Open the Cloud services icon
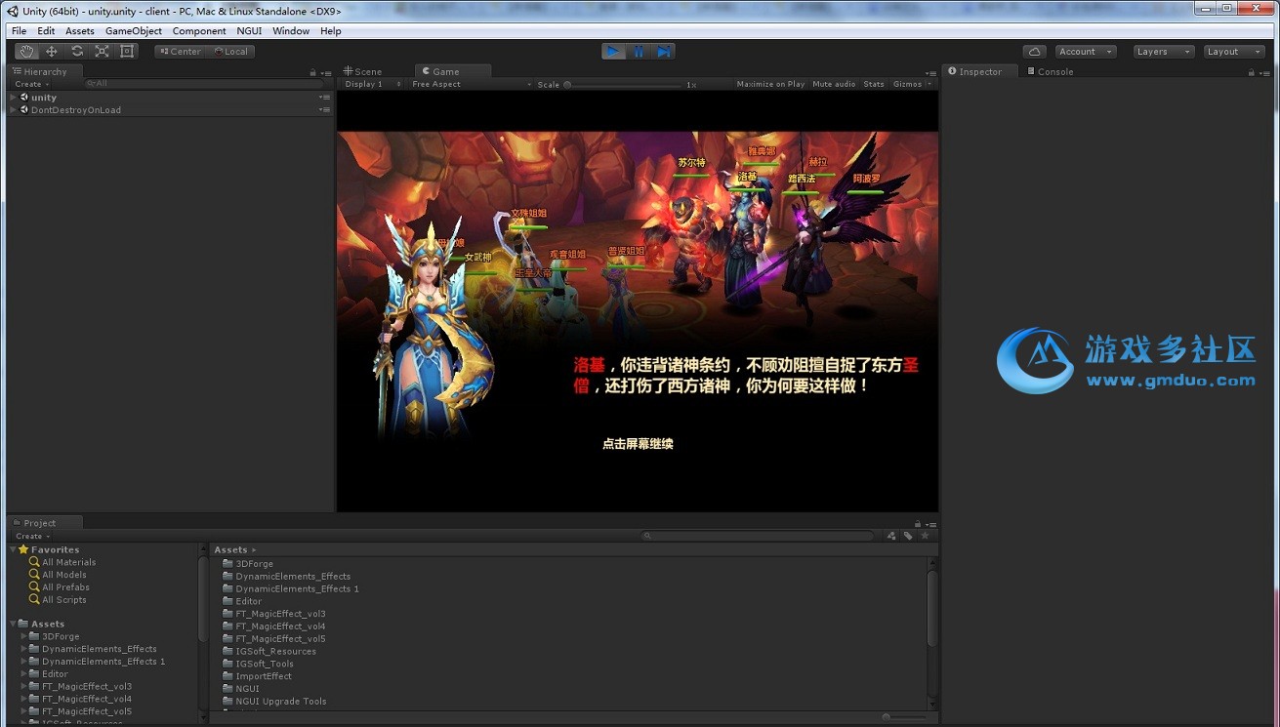Screen dimensions: 1280x727 coord(1035,52)
